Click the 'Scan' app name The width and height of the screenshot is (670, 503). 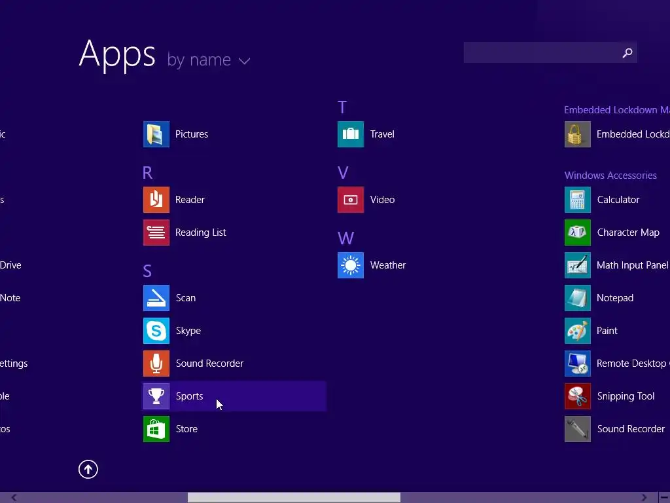[185, 298]
